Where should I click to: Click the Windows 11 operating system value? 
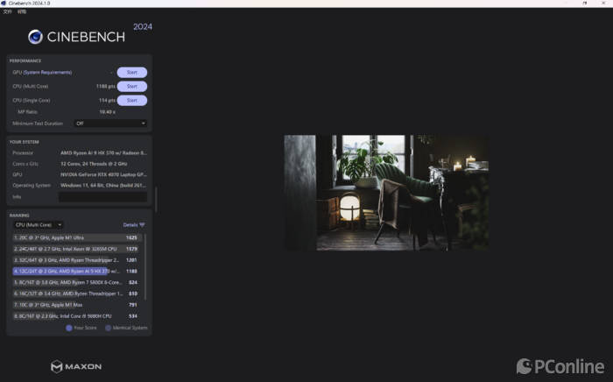coord(103,186)
